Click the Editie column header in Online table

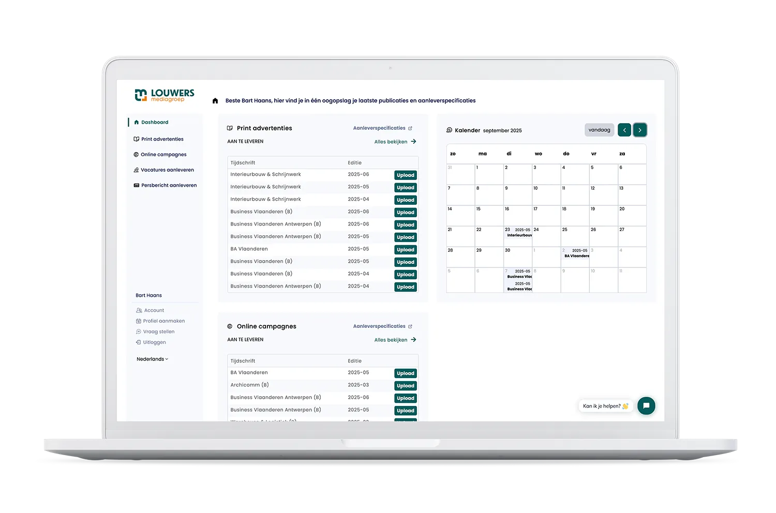click(355, 361)
